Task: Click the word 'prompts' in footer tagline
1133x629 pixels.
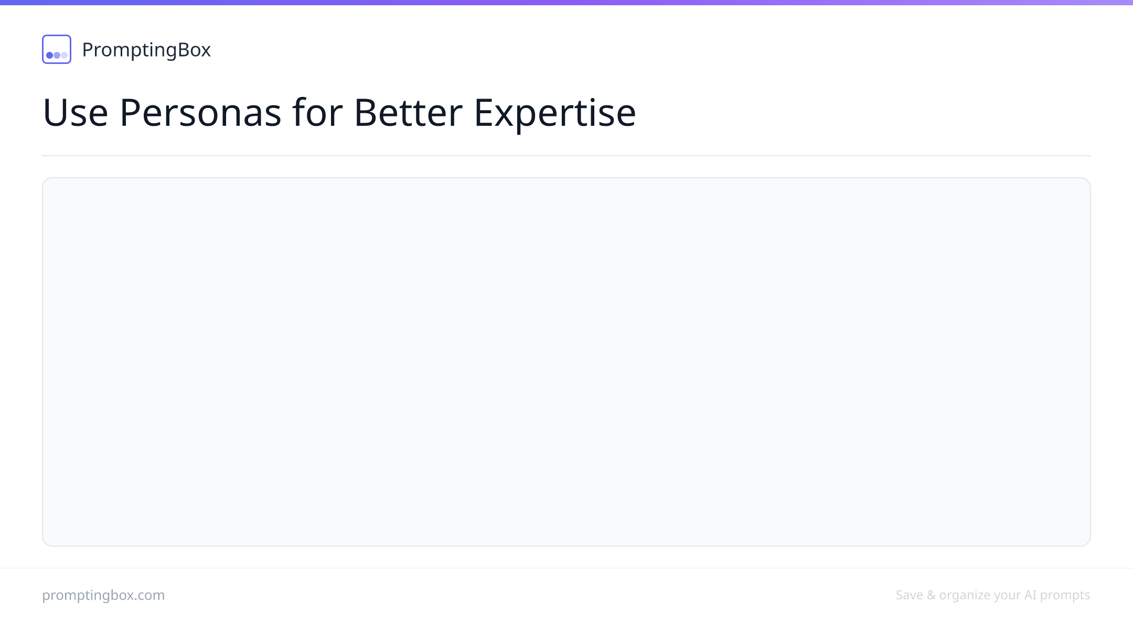Action: click(x=1065, y=595)
